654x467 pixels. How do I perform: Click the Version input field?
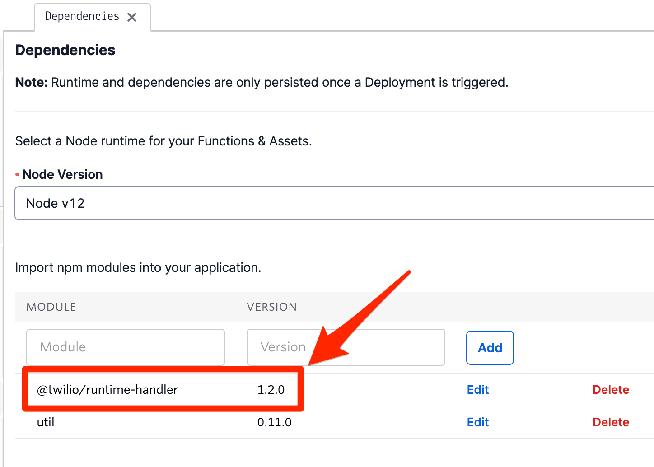346,347
